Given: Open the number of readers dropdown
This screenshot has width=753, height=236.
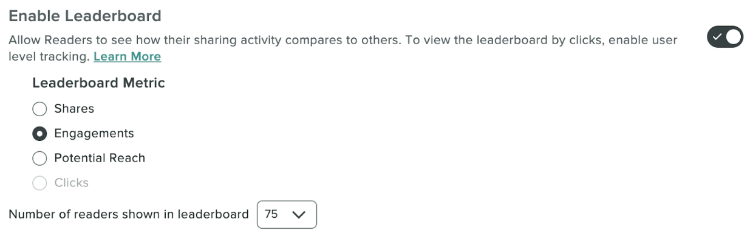Looking at the screenshot, I should [287, 215].
